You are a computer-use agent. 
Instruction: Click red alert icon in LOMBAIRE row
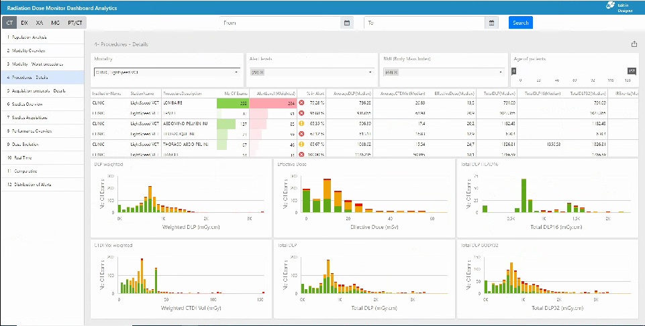click(301, 103)
